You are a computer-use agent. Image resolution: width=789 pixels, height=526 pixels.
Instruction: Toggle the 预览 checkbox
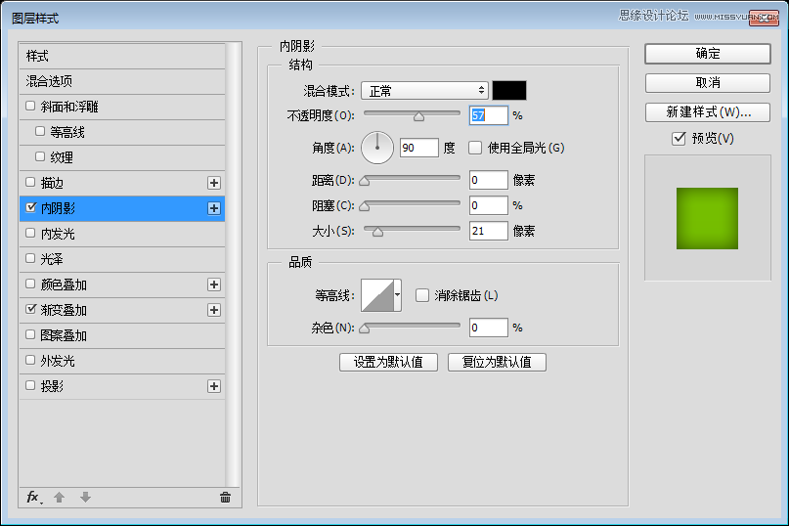pos(679,139)
